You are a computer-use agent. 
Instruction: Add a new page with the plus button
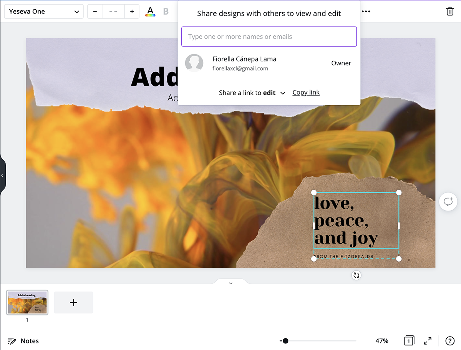click(x=73, y=302)
